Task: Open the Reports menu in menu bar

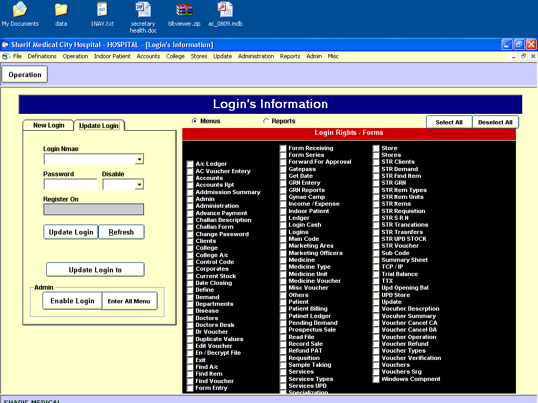Action: coord(290,56)
